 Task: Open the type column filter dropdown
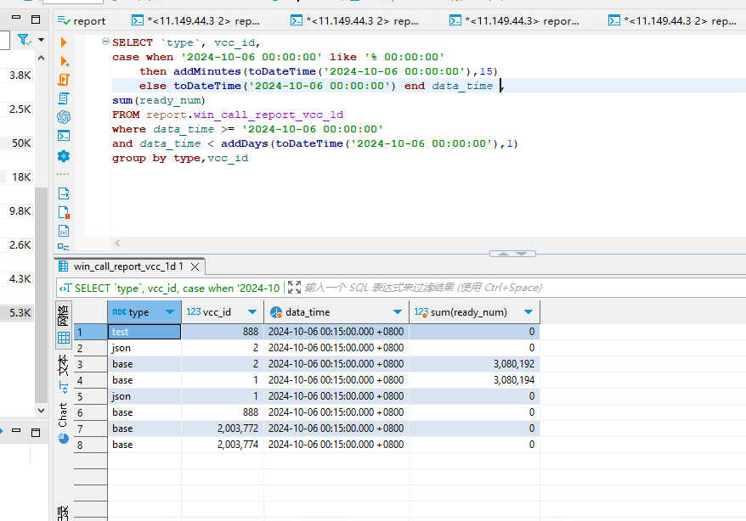click(169, 312)
